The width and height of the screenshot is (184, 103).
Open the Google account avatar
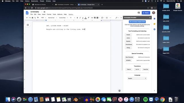[154, 13]
